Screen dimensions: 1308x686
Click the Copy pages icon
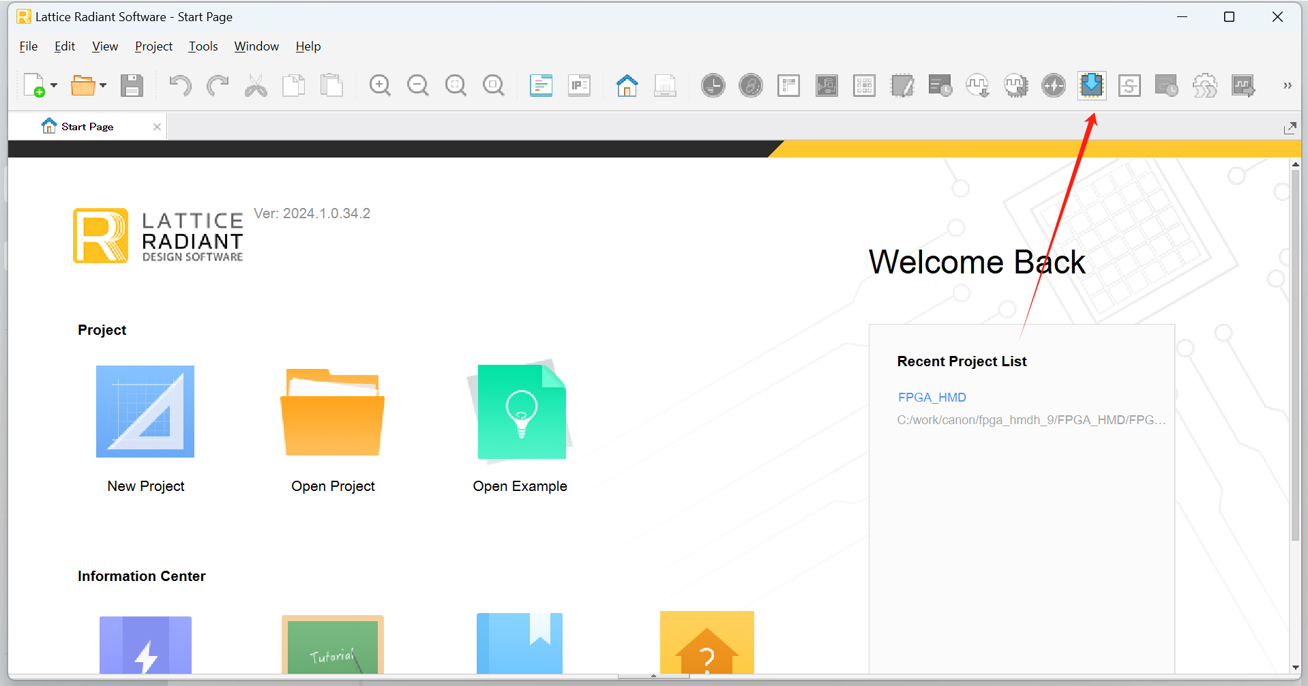point(293,85)
